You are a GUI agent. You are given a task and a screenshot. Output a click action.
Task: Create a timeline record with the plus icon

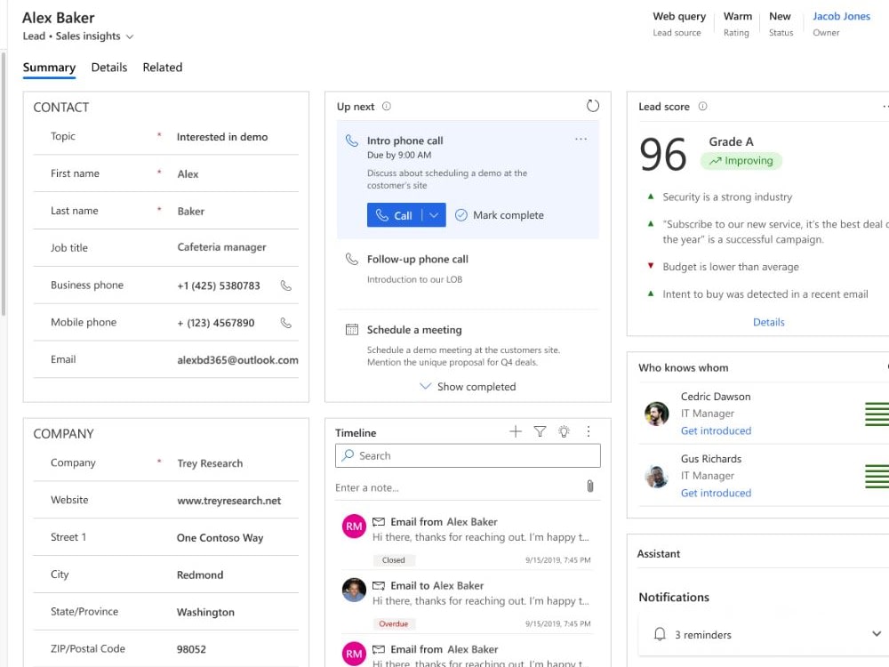coord(516,432)
